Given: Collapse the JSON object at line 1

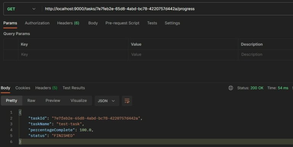Looking at the screenshot, I should (20, 112).
